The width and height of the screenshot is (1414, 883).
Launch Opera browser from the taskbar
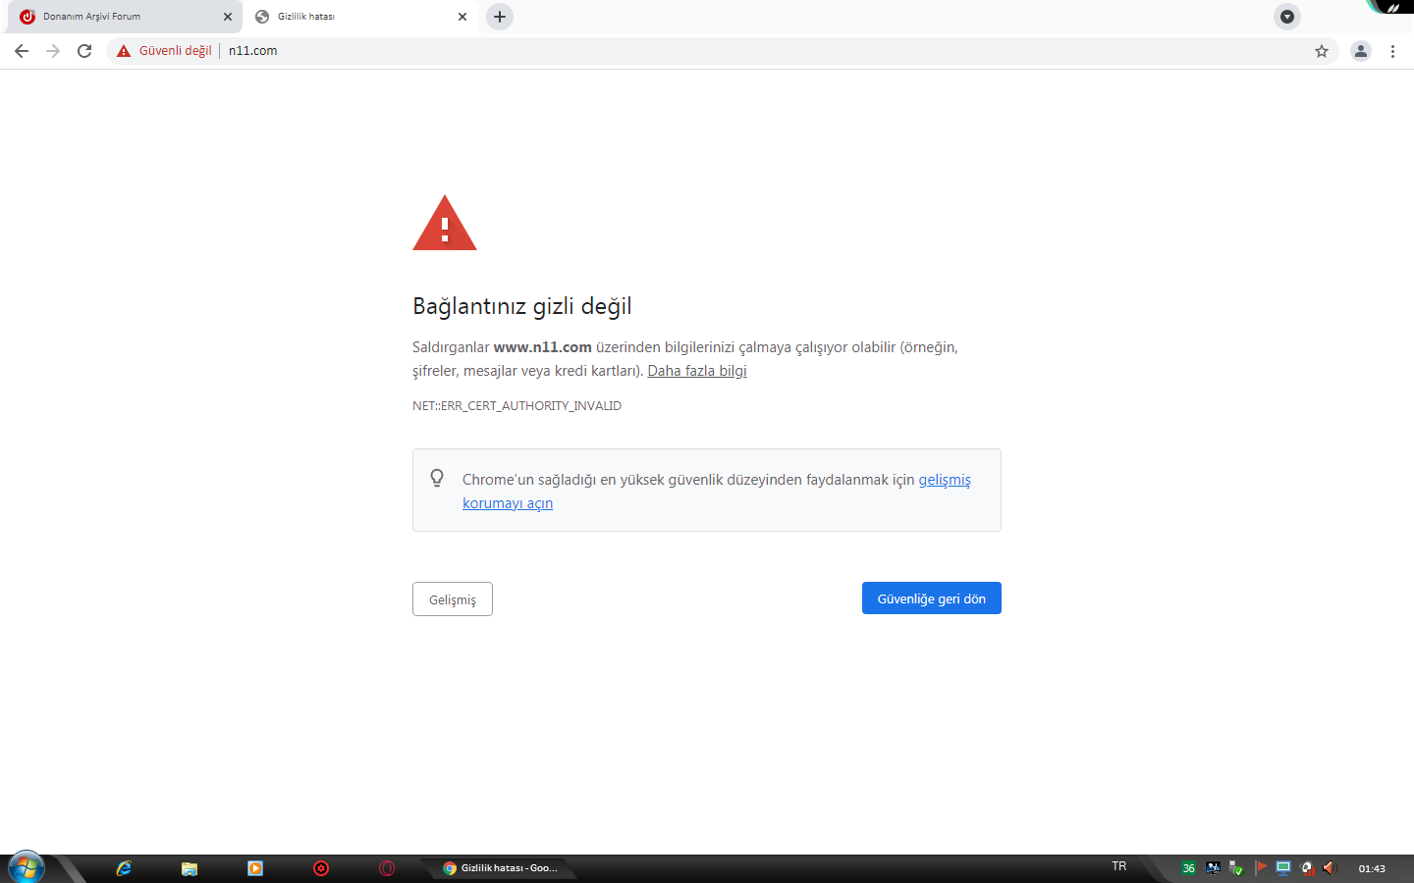point(387,868)
